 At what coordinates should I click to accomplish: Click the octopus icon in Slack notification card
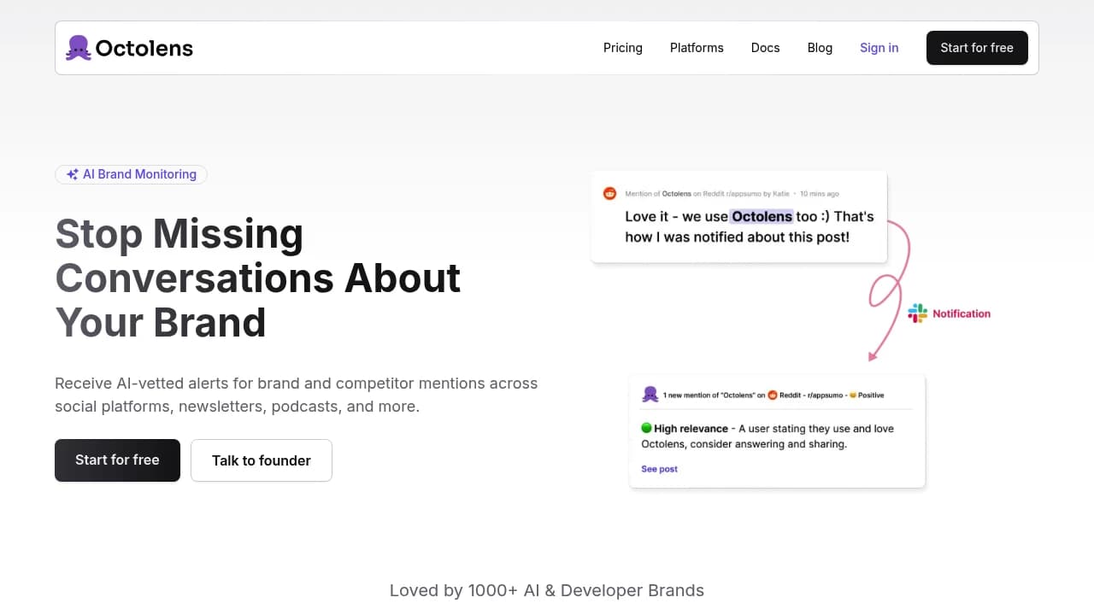650,395
